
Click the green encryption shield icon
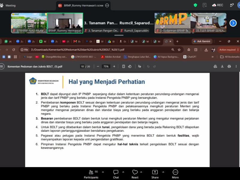tap(195, 5)
